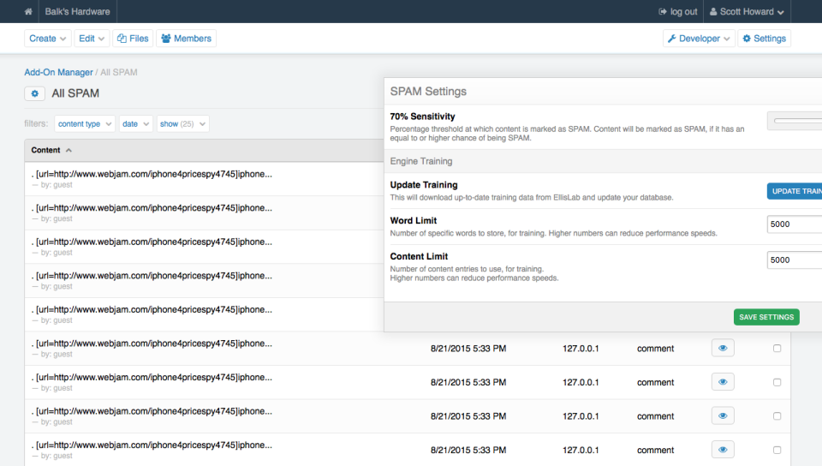Open the Members section
Screen dimensions: 822x466
tap(186, 39)
